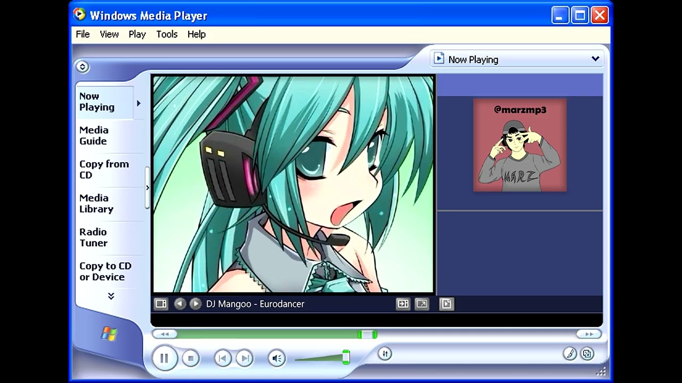Open equalizer and settings switch button

tap(385, 354)
